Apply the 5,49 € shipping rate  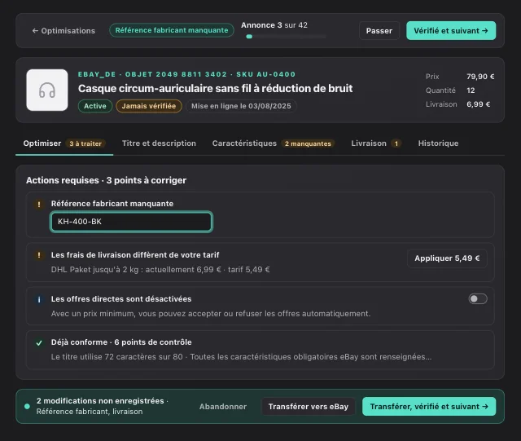[x=447, y=258]
